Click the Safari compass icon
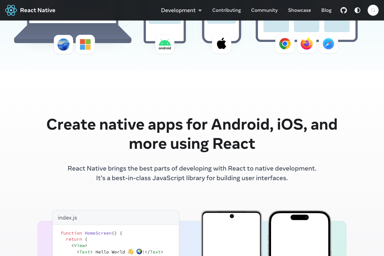The height and width of the screenshot is (256, 384). (328, 44)
